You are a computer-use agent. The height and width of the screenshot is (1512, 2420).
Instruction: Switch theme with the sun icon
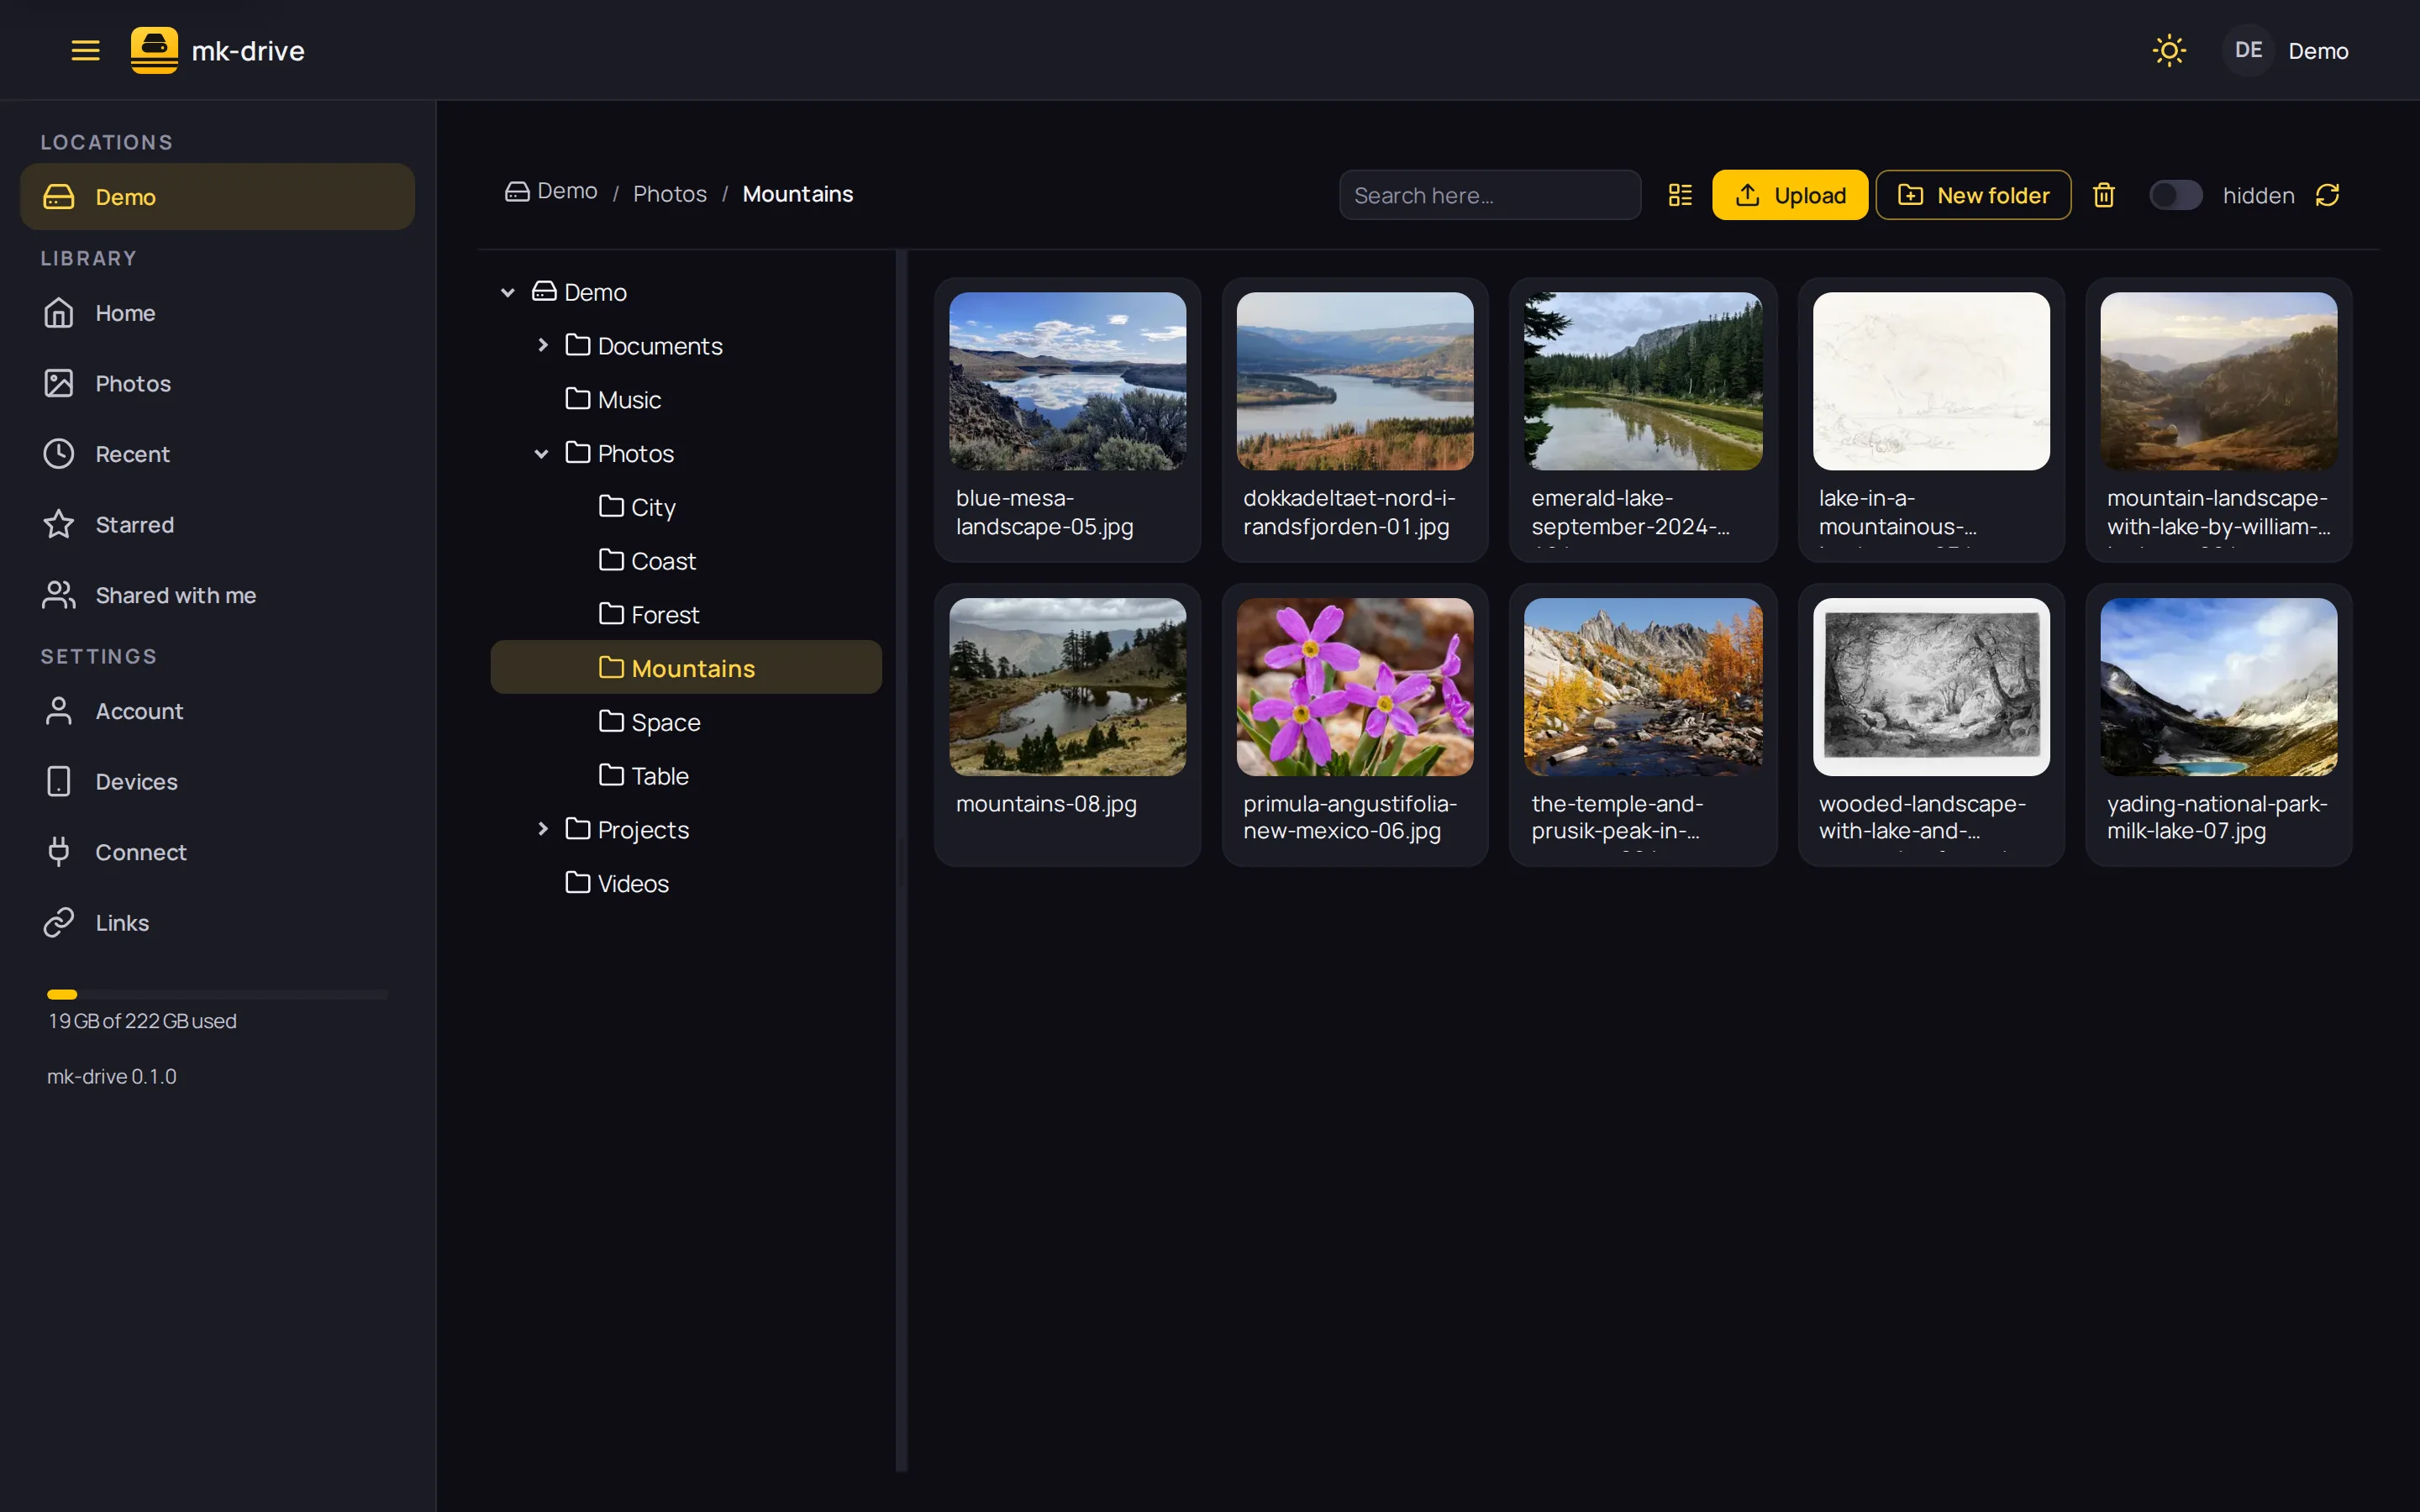point(2169,50)
